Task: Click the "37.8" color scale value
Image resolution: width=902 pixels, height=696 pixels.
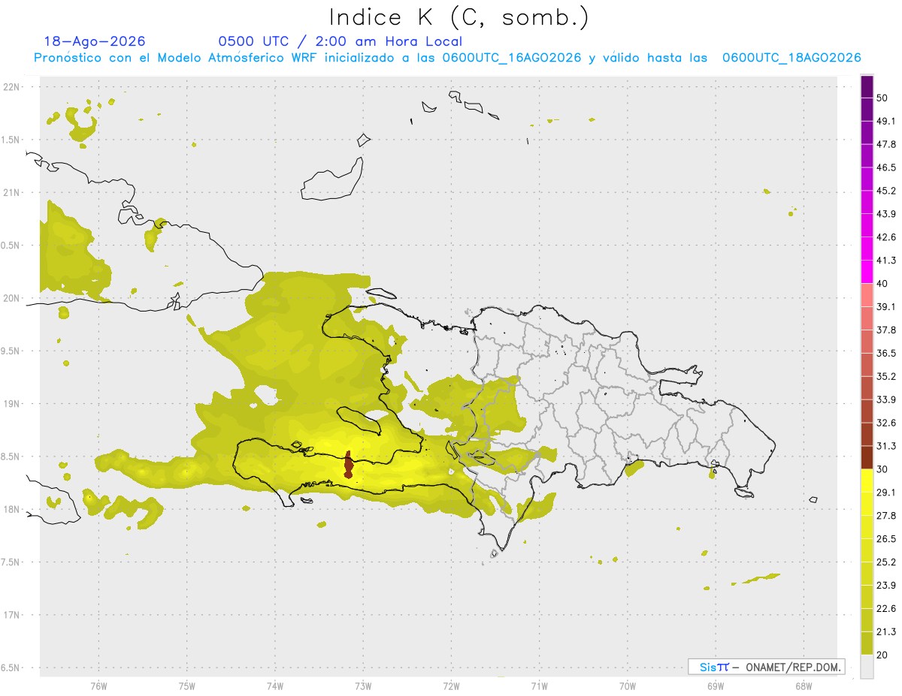Action: click(x=886, y=330)
